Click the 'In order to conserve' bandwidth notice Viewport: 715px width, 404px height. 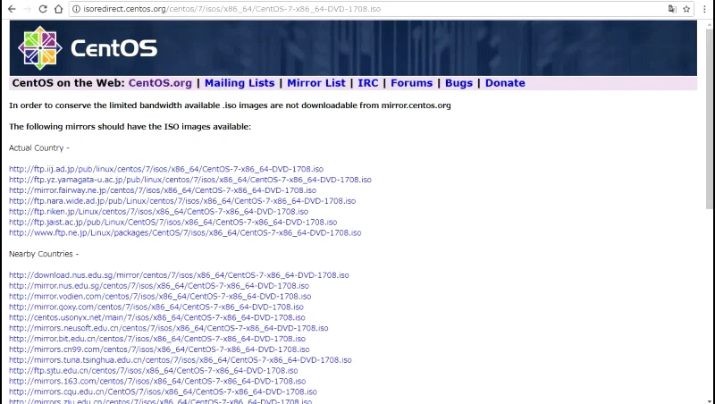point(230,105)
